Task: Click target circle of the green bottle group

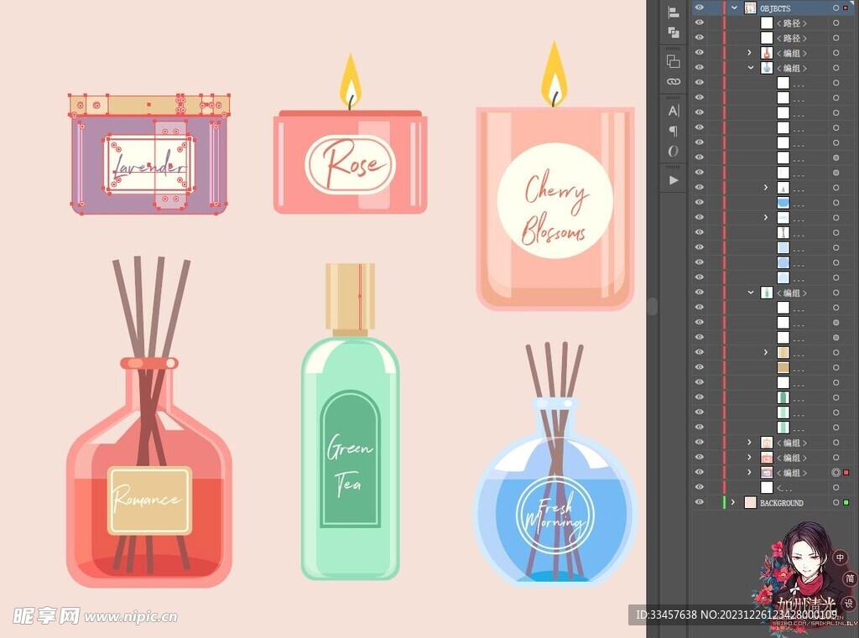Action: (x=836, y=293)
